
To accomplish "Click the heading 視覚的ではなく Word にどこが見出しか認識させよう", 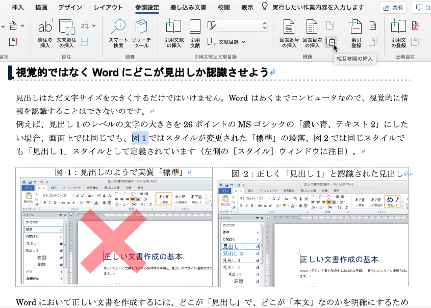I will point(142,72).
